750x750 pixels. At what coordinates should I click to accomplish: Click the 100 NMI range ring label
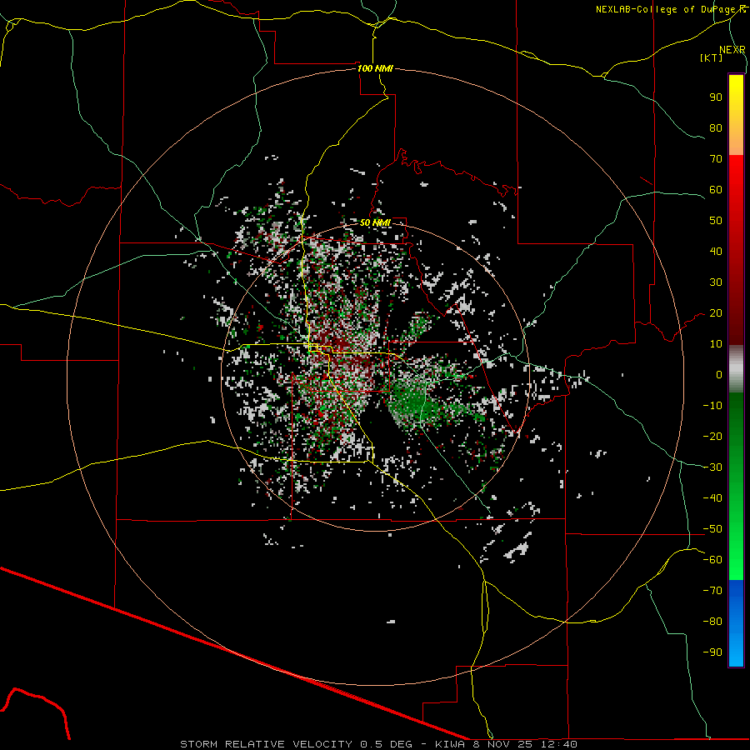(x=375, y=68)
